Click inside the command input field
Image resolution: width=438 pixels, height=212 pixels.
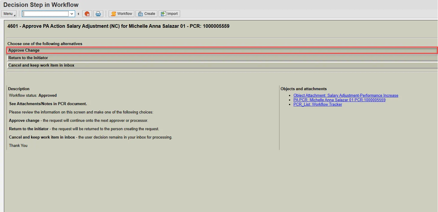point(45,14)
